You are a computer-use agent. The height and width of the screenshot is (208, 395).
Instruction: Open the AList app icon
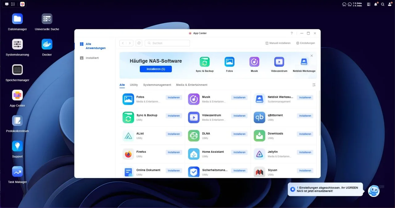coord(128,136)
